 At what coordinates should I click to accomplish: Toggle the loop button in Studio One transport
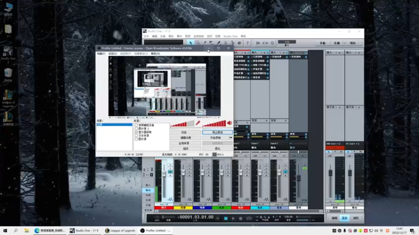click(249, 218)
